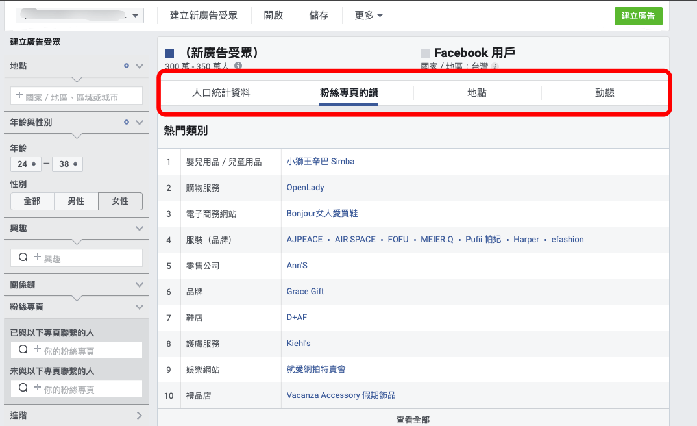Select 全部 gender option

(x=32, y=201)
